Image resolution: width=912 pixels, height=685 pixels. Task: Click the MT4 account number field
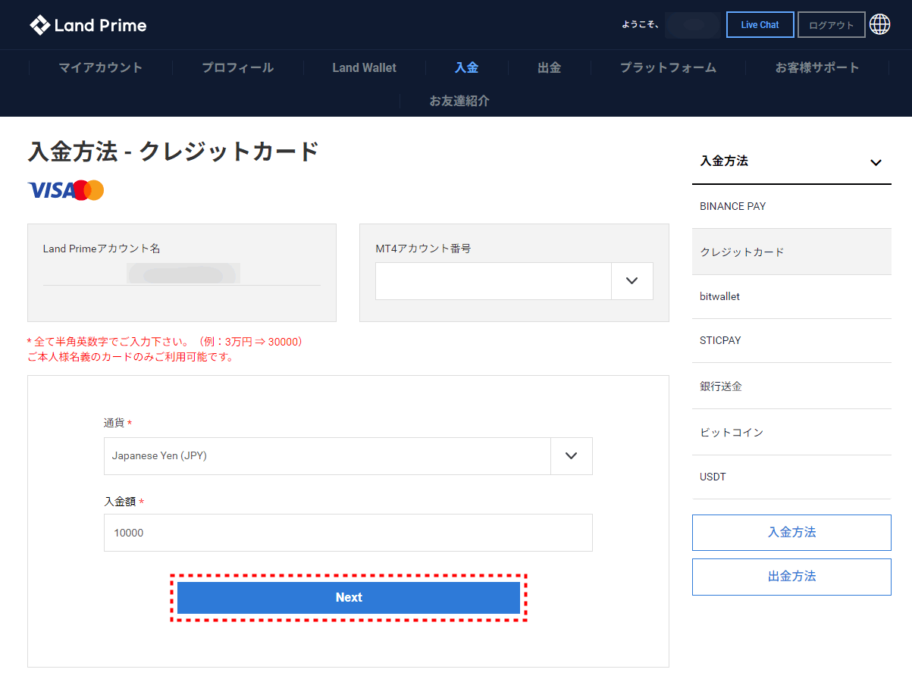(494, 281)
